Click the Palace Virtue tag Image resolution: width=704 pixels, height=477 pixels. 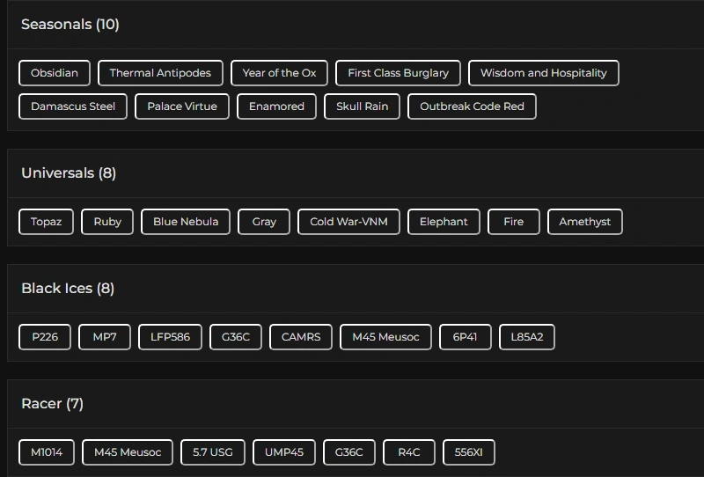click(182, 106)
